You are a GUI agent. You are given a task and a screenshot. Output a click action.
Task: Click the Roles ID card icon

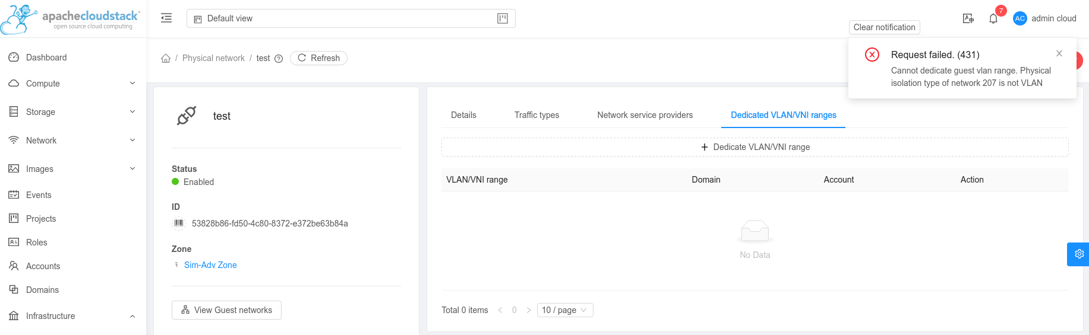[14, 243]
